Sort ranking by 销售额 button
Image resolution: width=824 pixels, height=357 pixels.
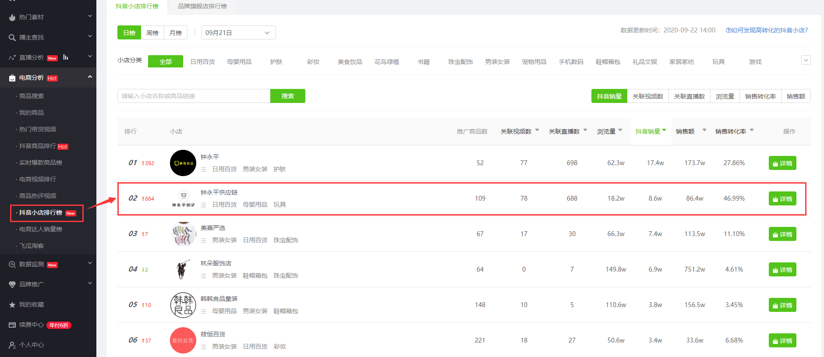click(796, 96)
